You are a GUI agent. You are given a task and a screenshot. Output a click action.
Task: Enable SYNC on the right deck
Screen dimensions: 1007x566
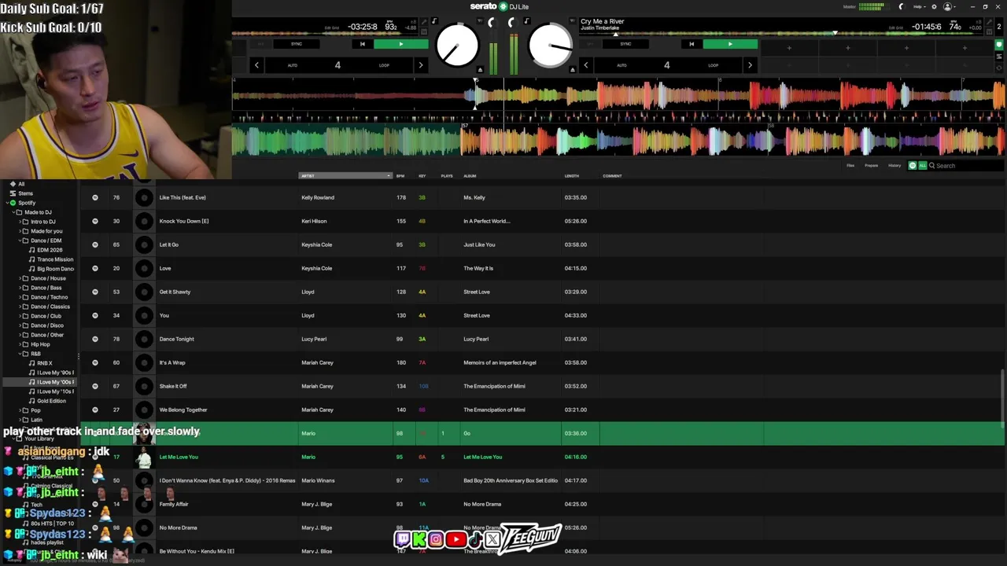click(625, 44)
